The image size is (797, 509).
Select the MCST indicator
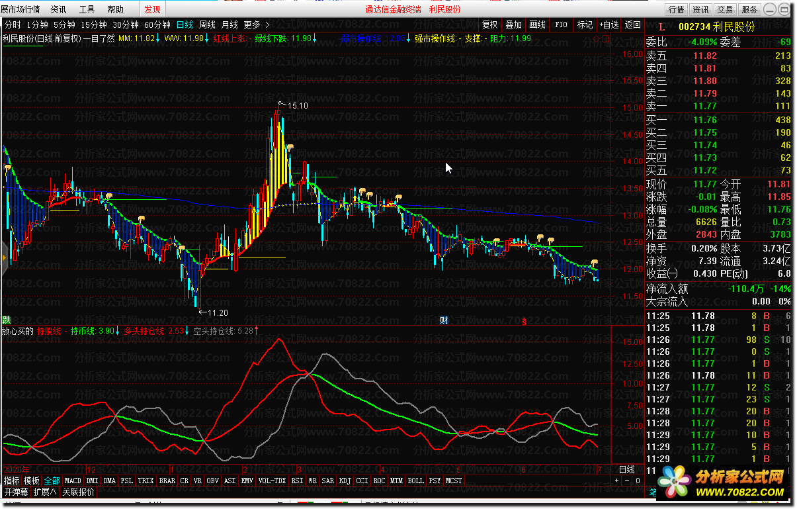tap(454, 481)
